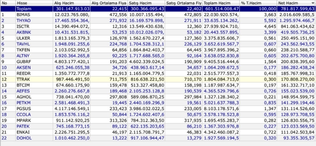Click PATEK satış hacim 622.135.203,65

click(x=147, y=126)
